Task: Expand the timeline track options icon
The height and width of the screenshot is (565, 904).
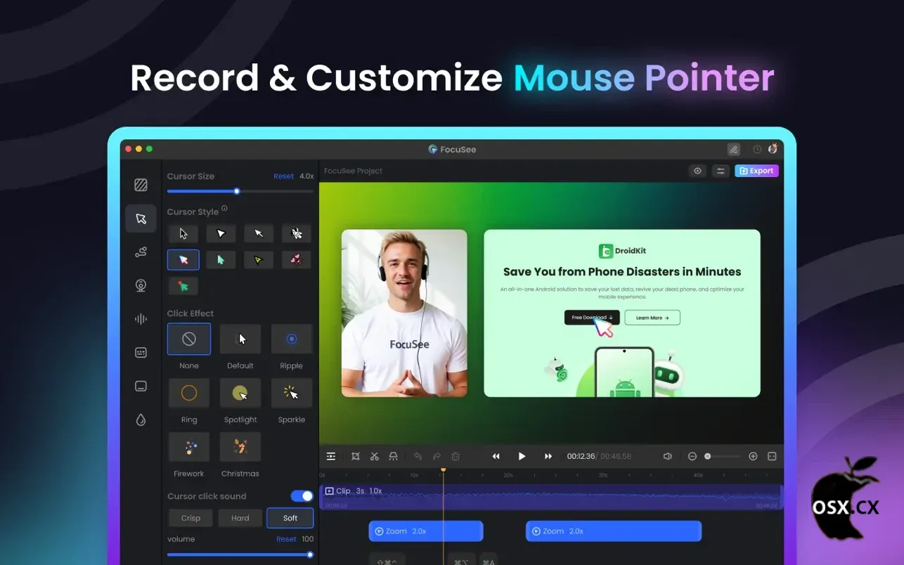Action: (x=331, y=456)
